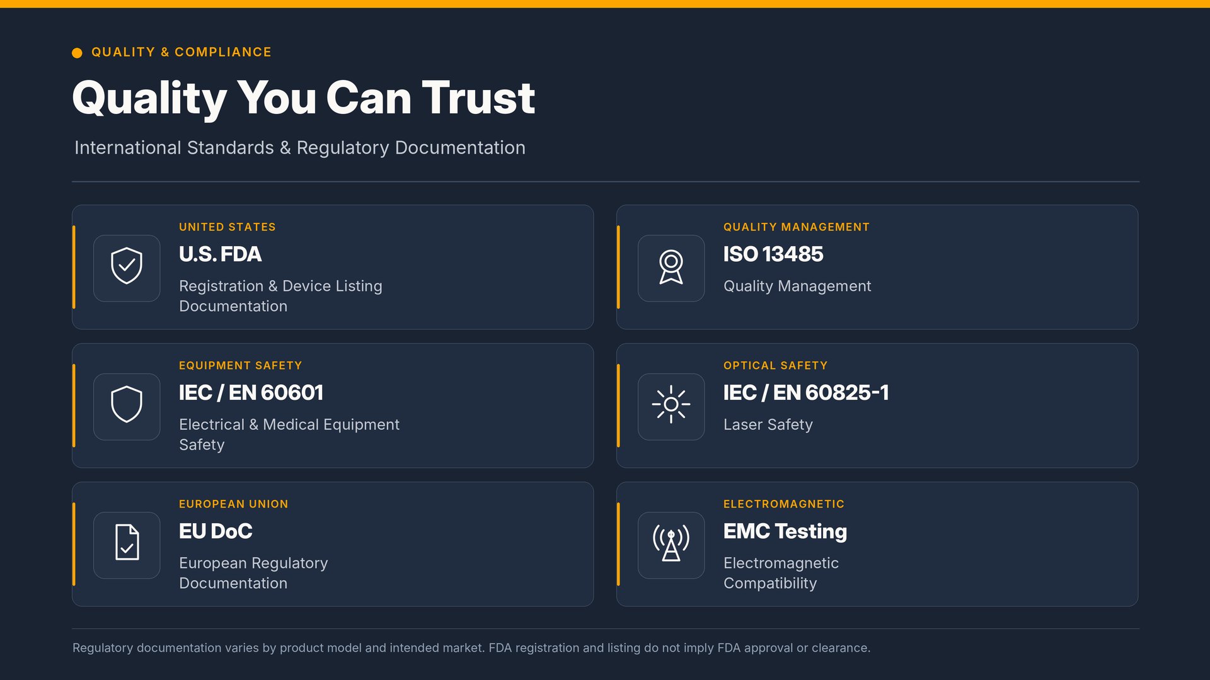The height and width of the screenshot is (680, 1210).
Task: Click the ISO 13485 award ribbon icon
Action: point(671,268)
